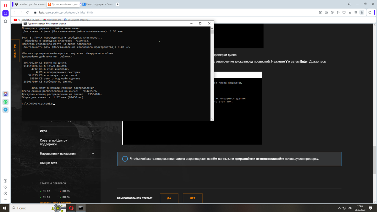Expand the 'Игра' sidebar section

pos(67,131)
